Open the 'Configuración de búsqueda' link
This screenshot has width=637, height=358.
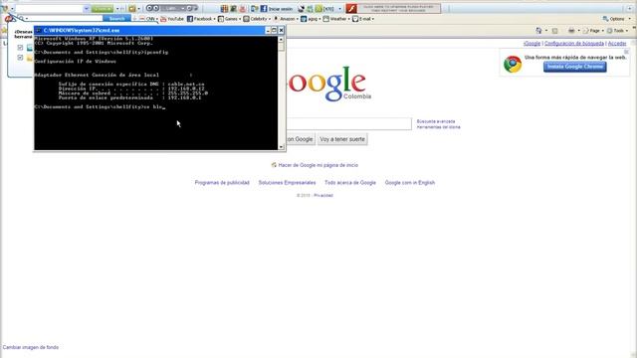coord(574,44)
